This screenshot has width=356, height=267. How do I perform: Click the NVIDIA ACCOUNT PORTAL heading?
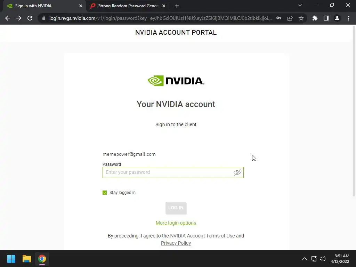[176, 32]
